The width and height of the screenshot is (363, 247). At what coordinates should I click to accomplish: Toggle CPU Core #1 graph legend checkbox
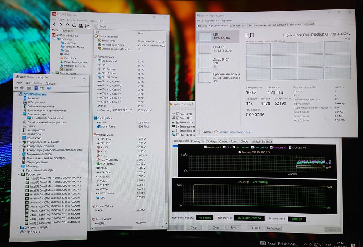(x=234, y=147)
